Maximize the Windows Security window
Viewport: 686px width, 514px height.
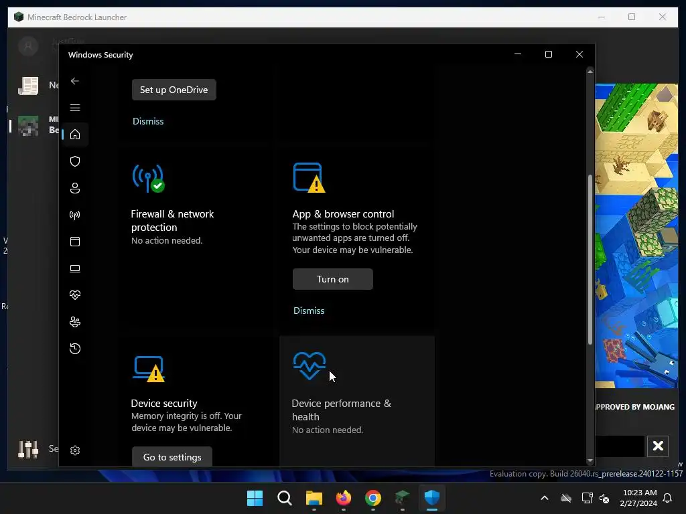(549, 54)
